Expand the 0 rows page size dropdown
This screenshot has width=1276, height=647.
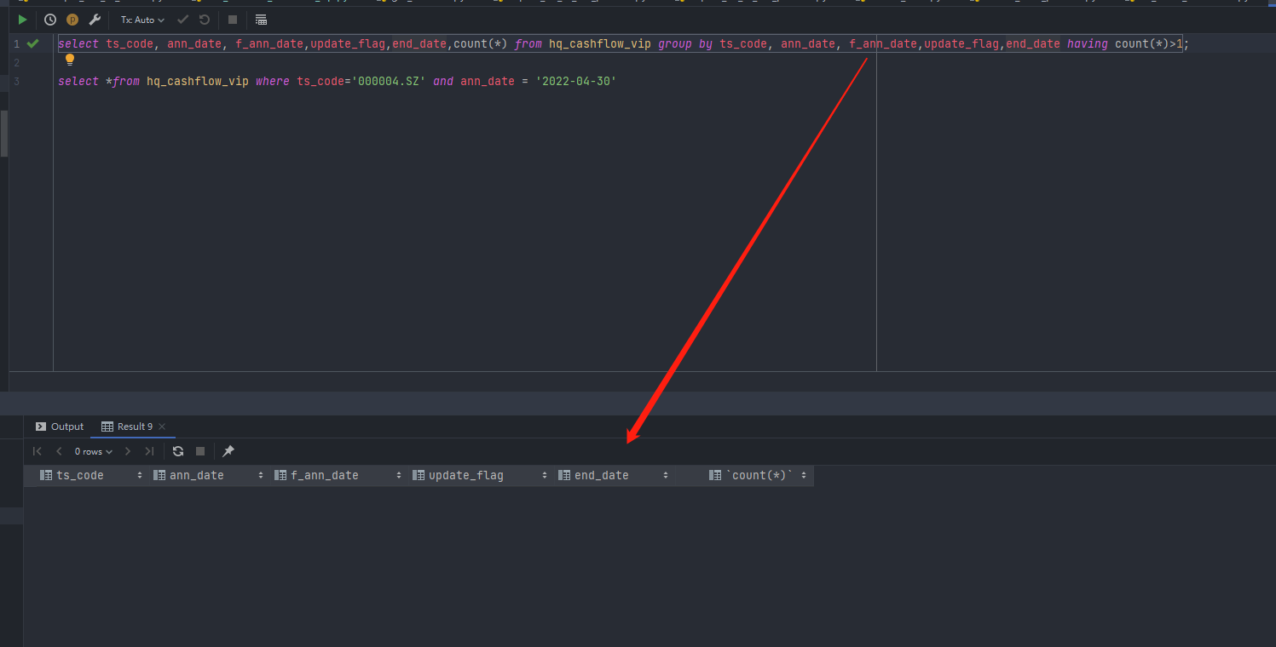[93, 451]
